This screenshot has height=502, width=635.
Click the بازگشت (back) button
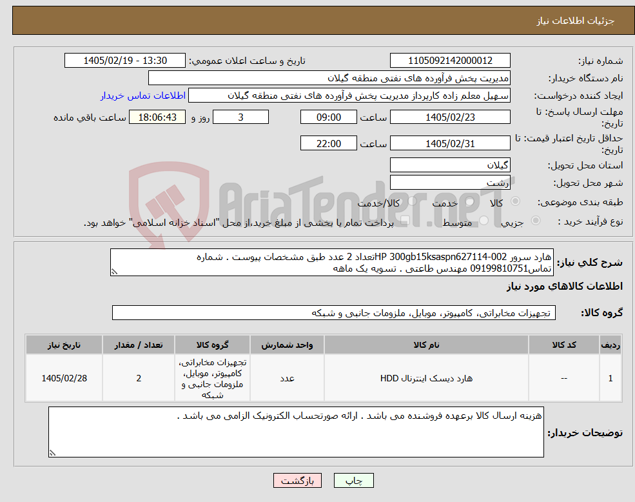[297, 481]
